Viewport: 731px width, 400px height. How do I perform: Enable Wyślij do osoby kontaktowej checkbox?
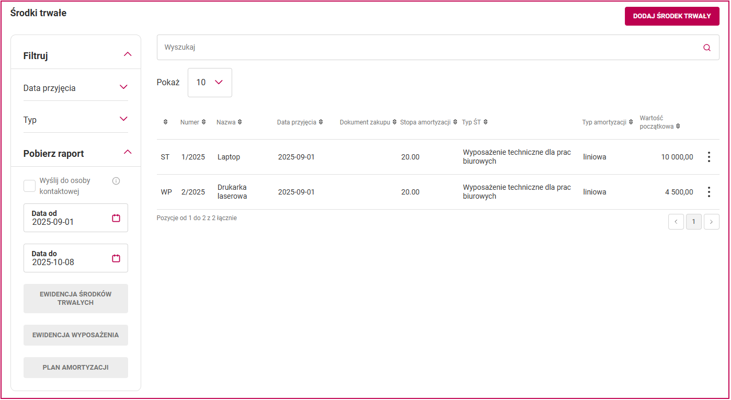tap(29, 186)
